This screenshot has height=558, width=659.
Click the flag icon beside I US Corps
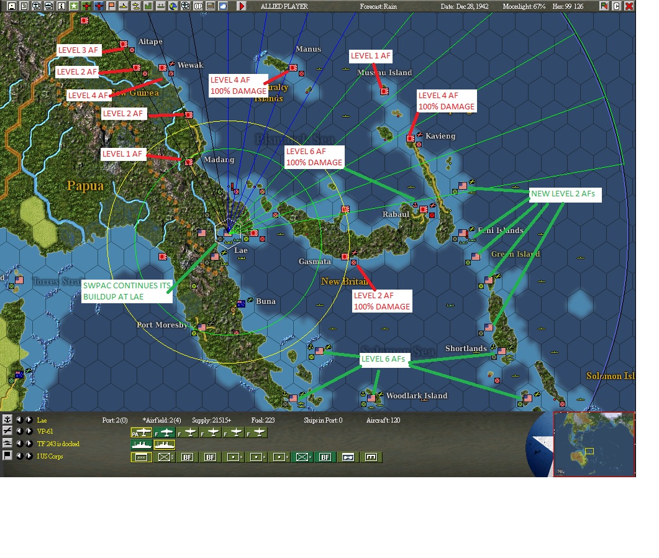pyautogui.click(x=7, y=455)
